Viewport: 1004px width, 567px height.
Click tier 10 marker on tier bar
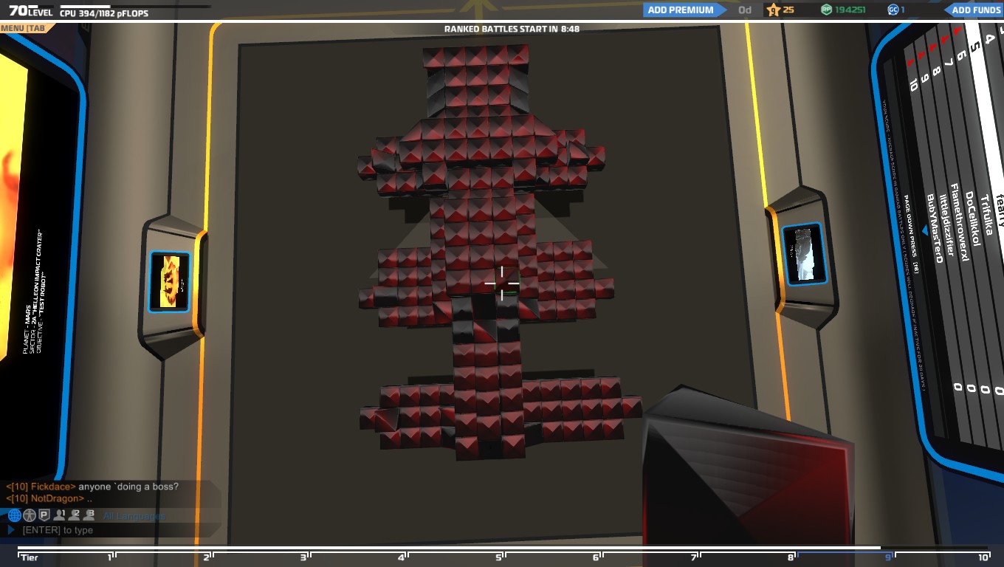coord(983,557)
